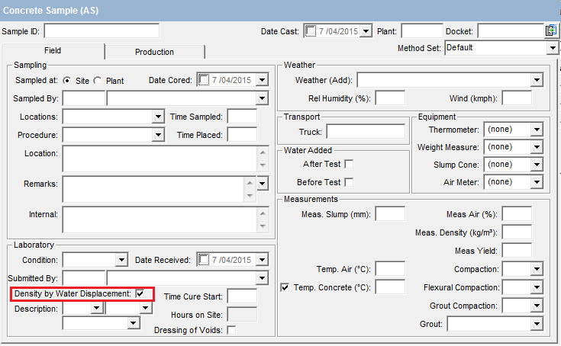The height and width of the screenshot is (346, 561).
Task: Open the Field tab
Action: [53, 50]
